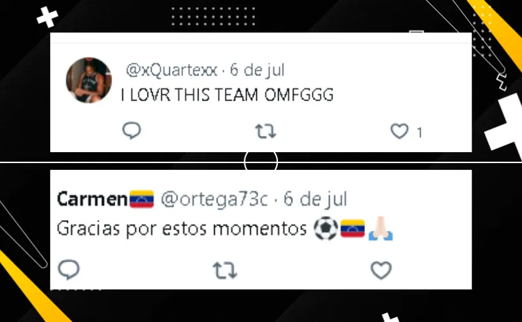Screen dimensions: 522x322
Task: Click the "6 de jul" date on Carmen's tweet
Action: [x=315, y=199]
